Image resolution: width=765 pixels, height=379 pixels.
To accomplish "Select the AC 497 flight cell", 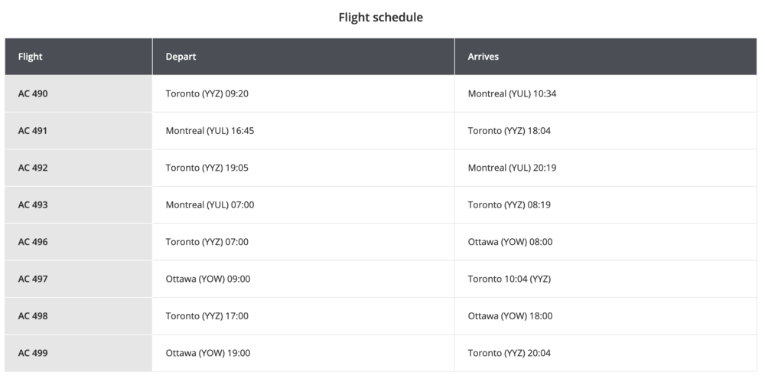I will [34, 279].
